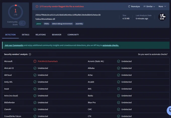Expand the More dropdown menu

162,7
